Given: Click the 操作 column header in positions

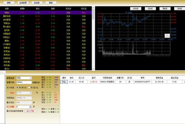Looking at the screenshot, I should 64,78.
